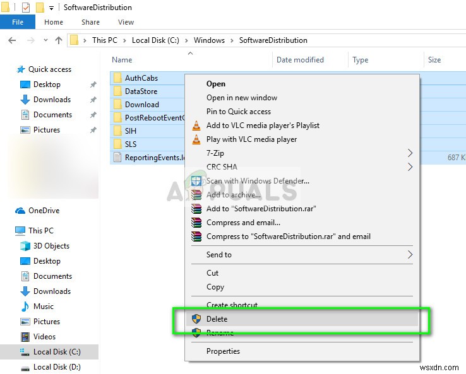
Task: Open 3D Objects under This PC
Action: tap(51, 246)
